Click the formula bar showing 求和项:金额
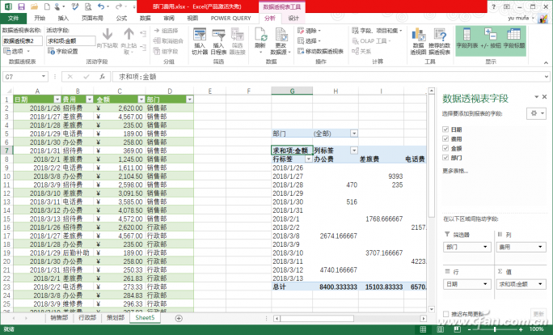 331,77
